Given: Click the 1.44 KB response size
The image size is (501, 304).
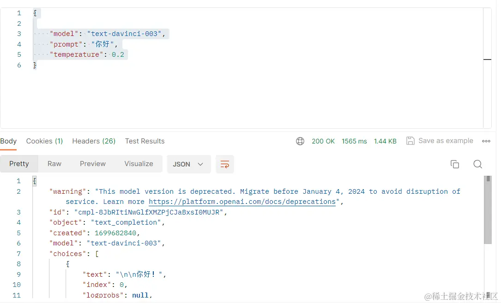Looking at the screenshot, I should (385, 141).
